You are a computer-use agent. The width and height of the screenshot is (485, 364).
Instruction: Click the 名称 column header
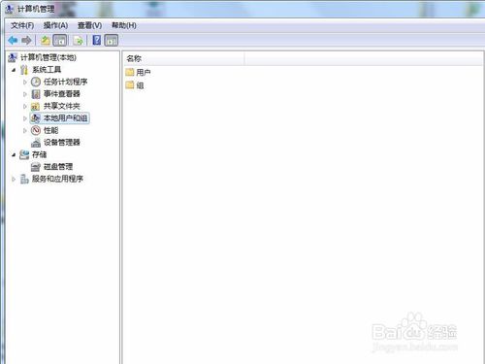[183, 58]
